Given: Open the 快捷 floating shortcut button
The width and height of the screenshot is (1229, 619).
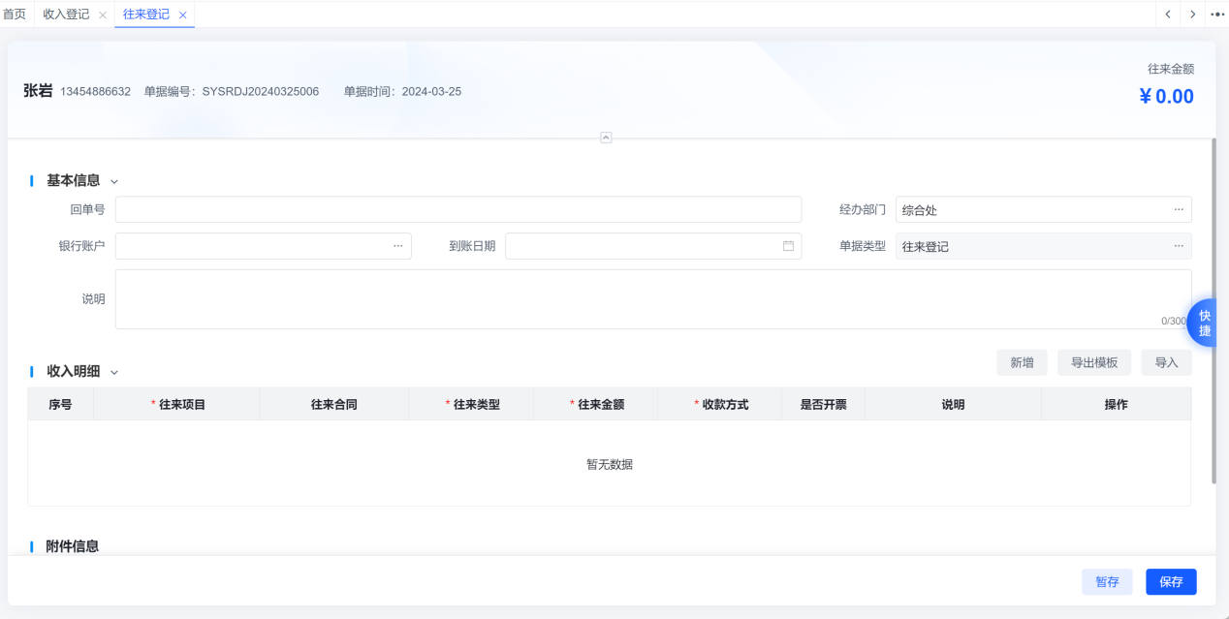Looking at the screenshot, I should click(x=1203, y=323).
